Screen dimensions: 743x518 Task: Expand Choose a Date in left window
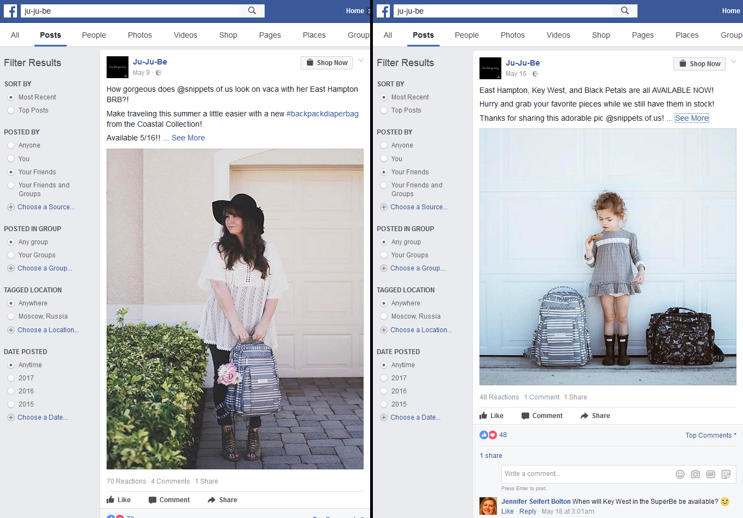tap(43, 417)
